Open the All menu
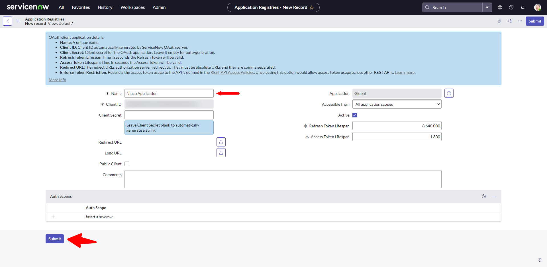 click(x=61, y=7)
